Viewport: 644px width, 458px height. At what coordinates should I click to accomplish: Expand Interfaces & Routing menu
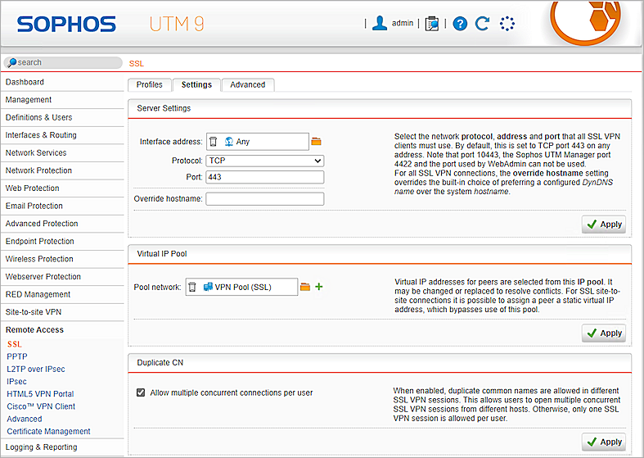click(62, 135)
